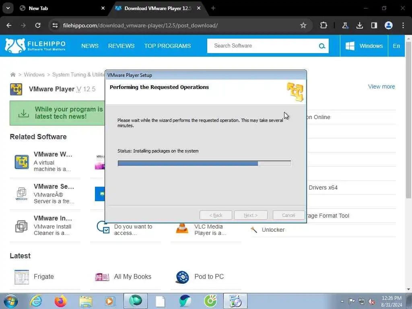Screen dimensions: 412x309
Task: Open the browser extensions puzzle icon
Action: pyautogui.click(x=323, y=25)
